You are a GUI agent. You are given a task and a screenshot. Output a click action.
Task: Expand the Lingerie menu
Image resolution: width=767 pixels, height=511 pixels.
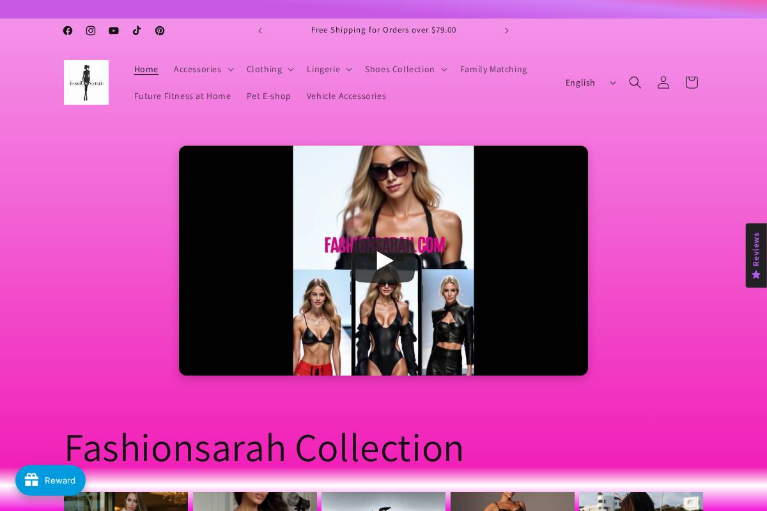[329, 69]
